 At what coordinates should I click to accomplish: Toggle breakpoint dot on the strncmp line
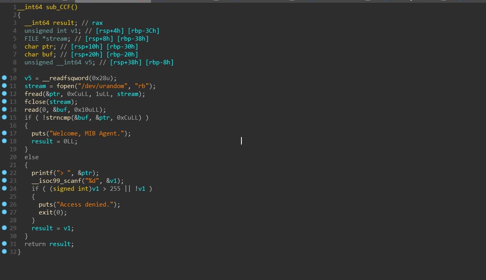tap(4, 117)
